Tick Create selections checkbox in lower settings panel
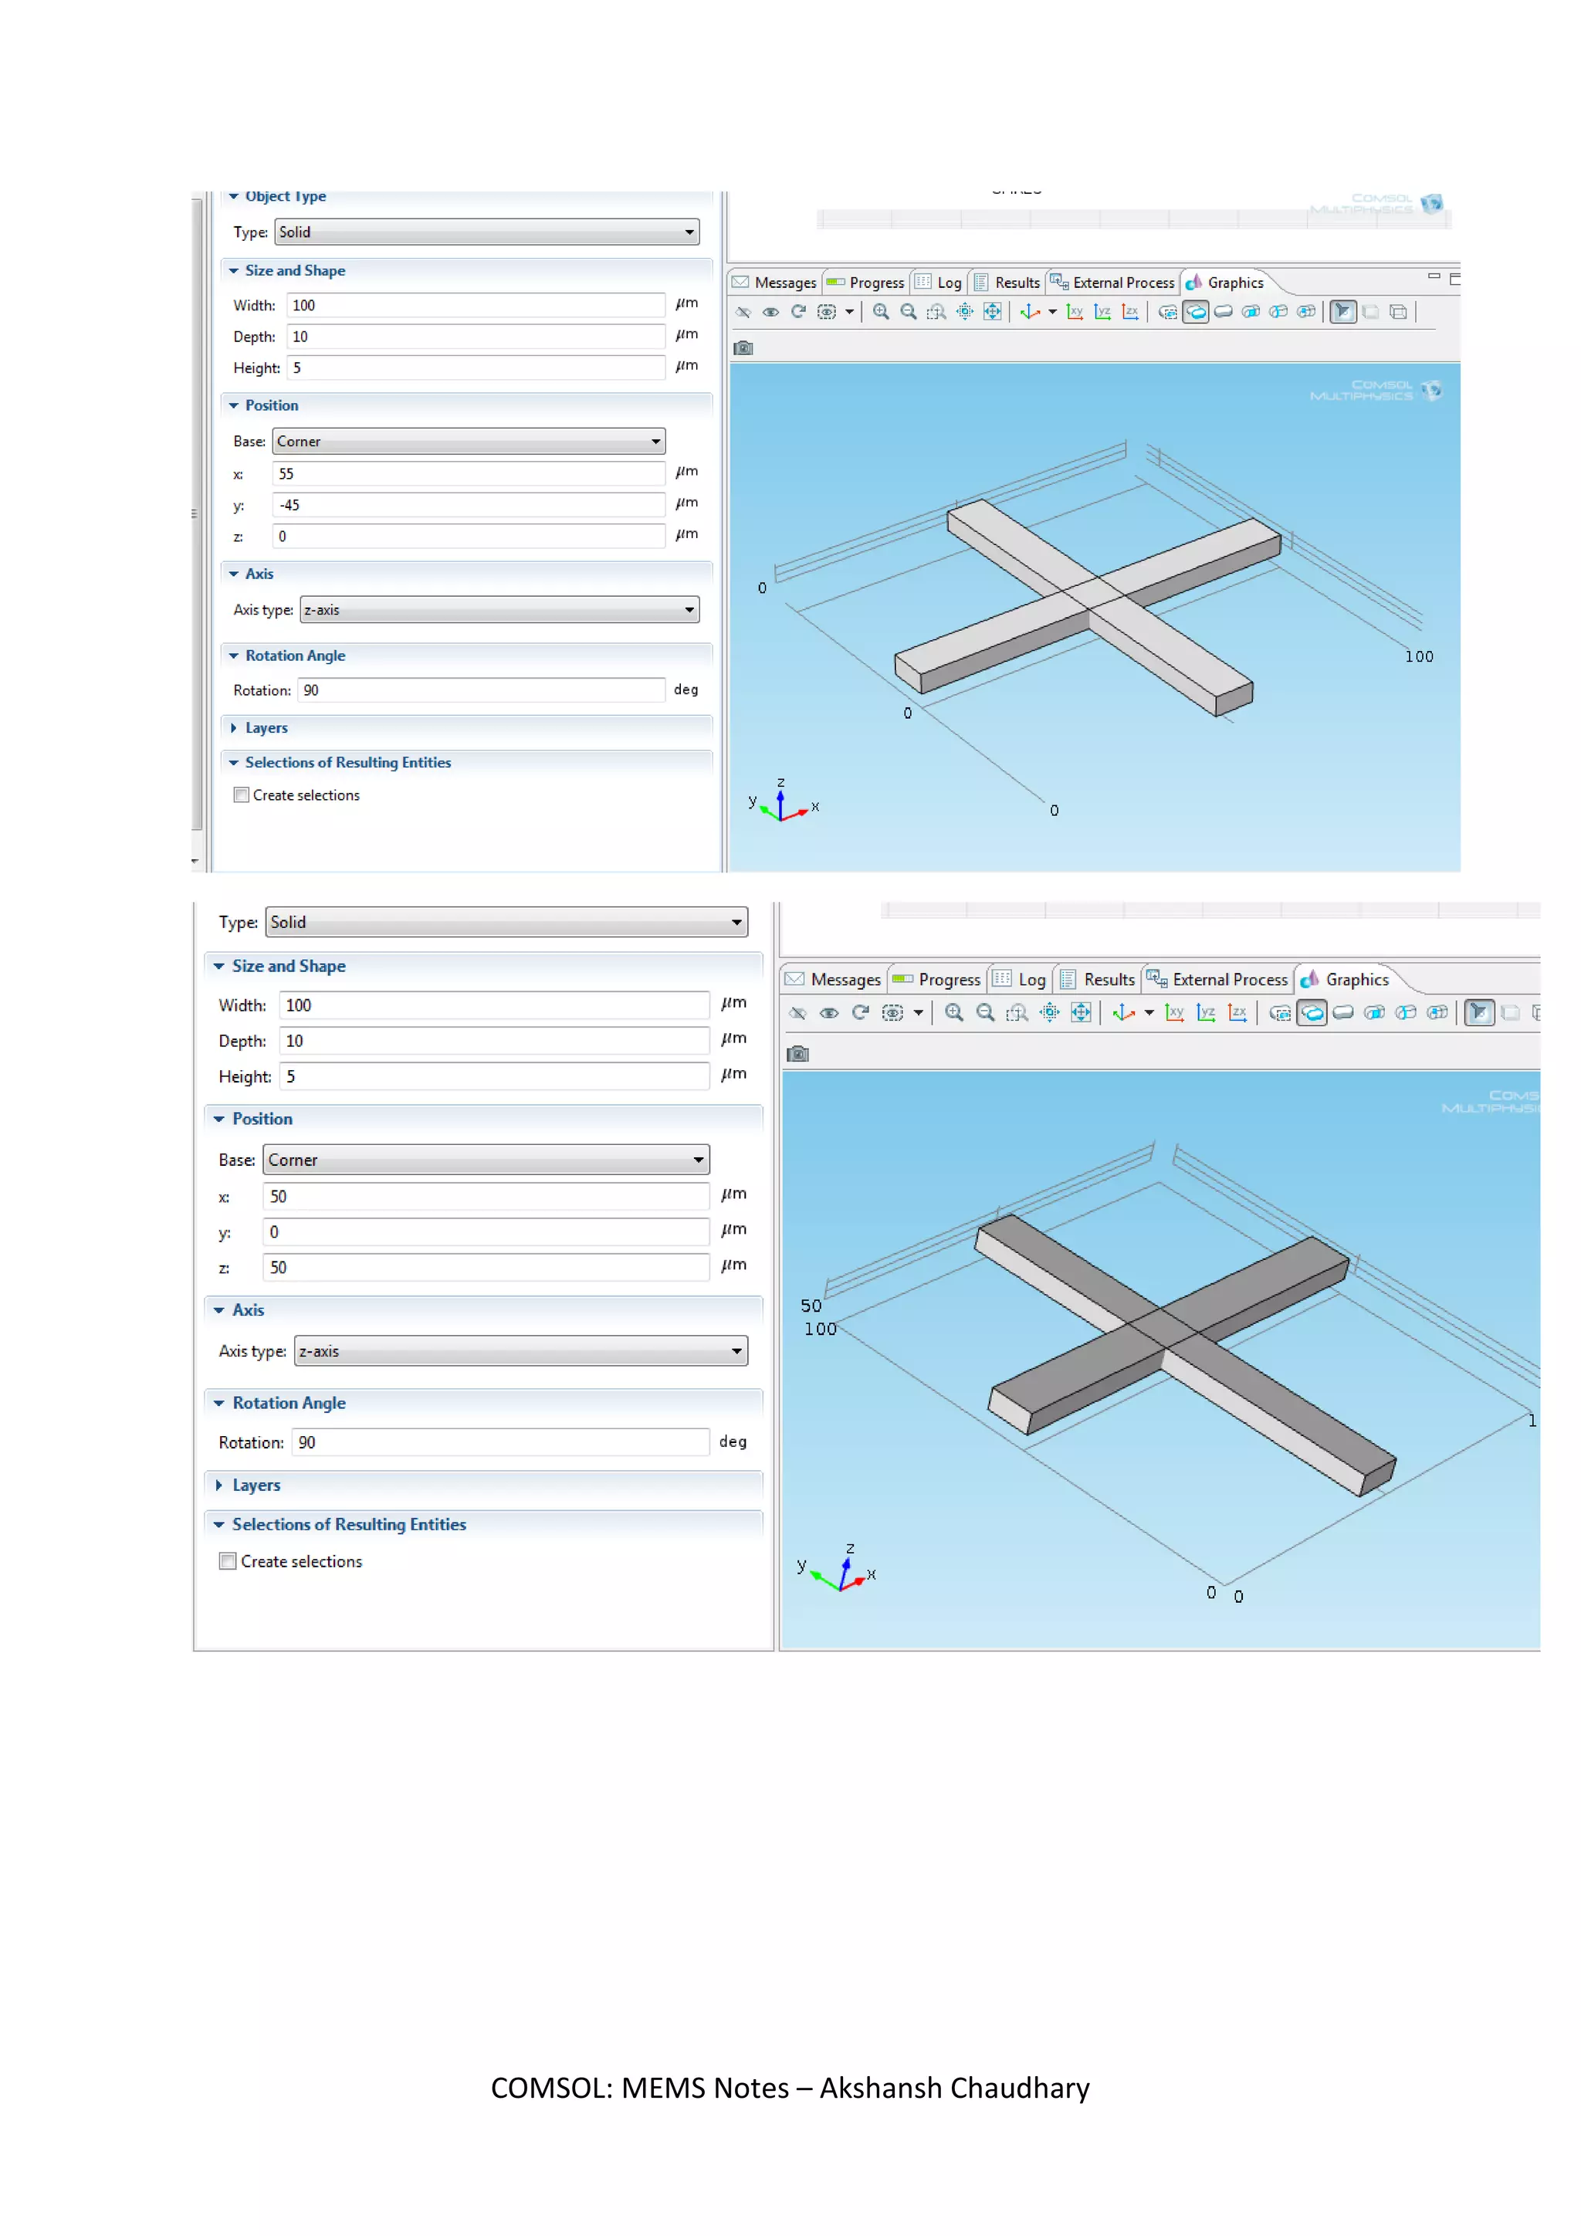The height and width of the screenshot is (2236, 1581). click(x=228, y=1561)
